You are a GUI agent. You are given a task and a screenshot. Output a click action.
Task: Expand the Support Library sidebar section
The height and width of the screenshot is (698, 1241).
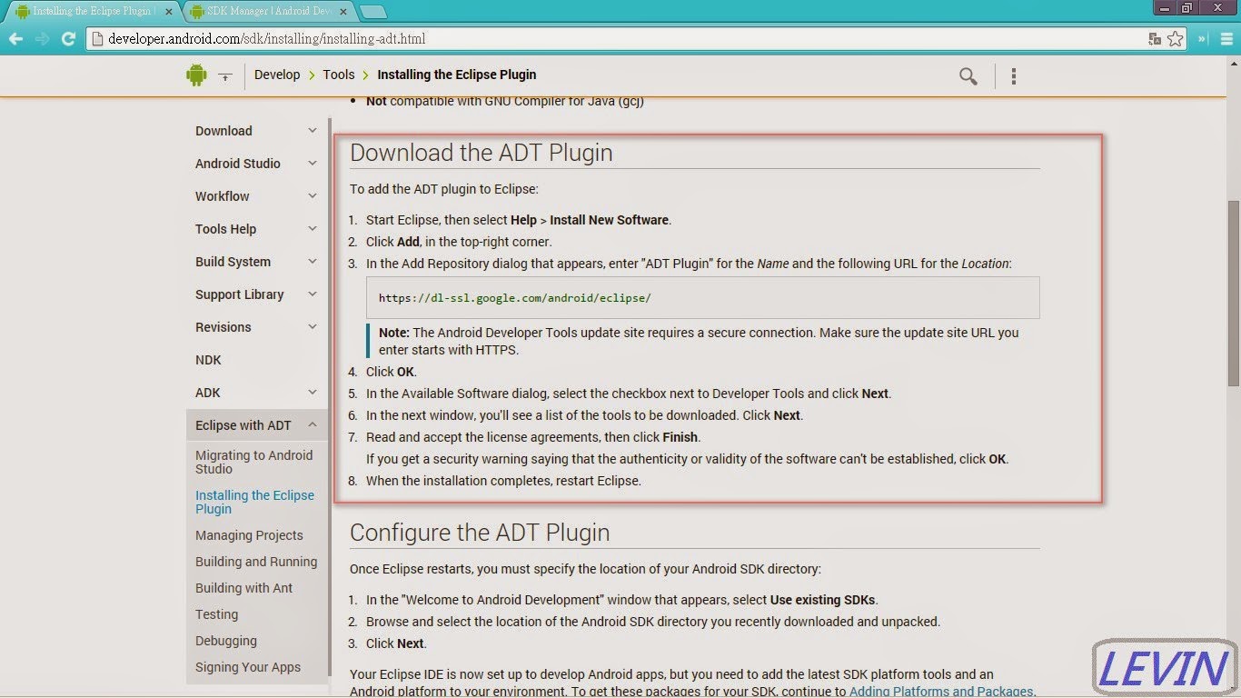click(x=313, y=294)
